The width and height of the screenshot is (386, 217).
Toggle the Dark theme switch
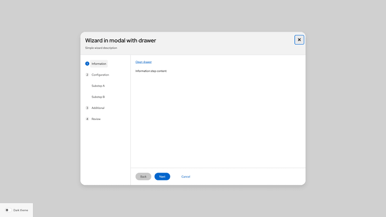pos(8,210)
